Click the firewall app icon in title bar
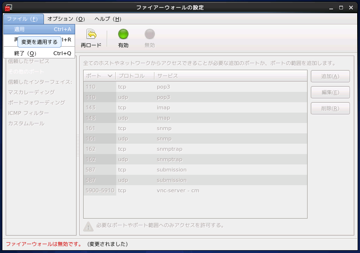The width and height of the screenshot is (360, 253). pos(9,8)
